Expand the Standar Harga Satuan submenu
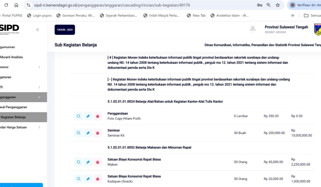This screenshot has height=187, width=321. point(39,127)
